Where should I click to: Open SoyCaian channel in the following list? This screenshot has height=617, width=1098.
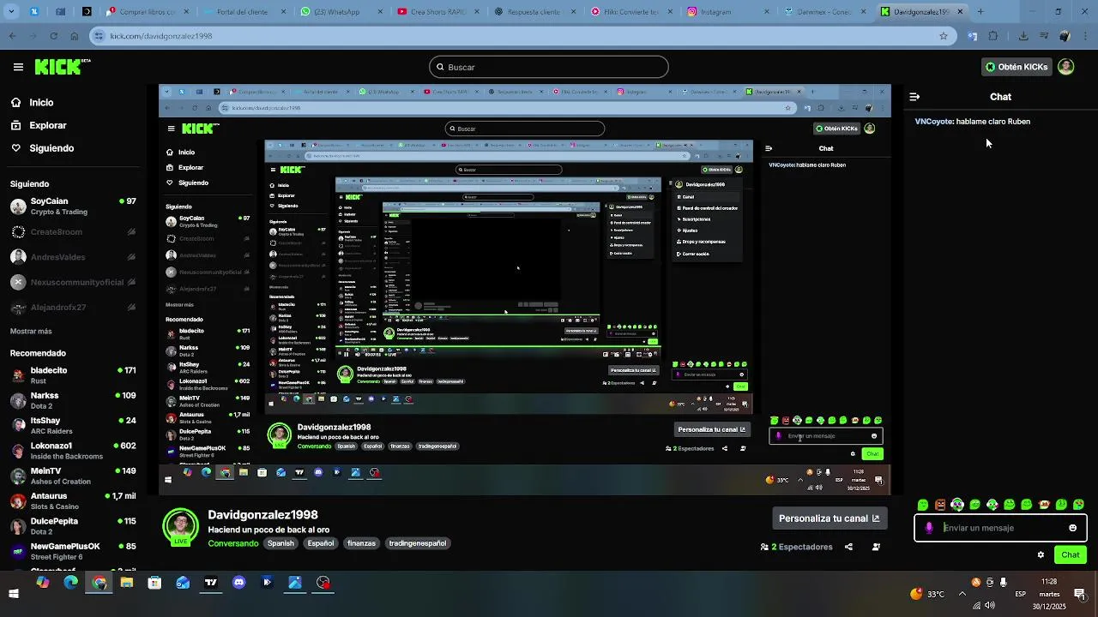tap(72, 207)
